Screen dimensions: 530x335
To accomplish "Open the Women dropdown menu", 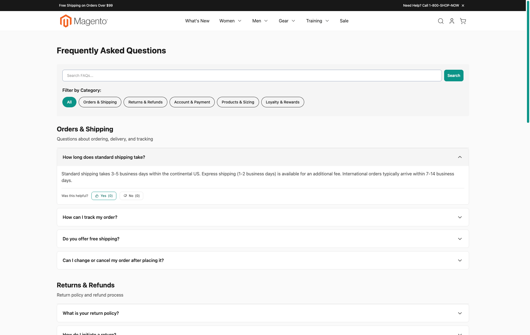I will 230,21.
